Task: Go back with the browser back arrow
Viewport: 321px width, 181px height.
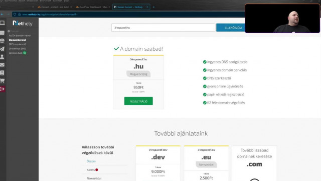Action: (2, 15)
